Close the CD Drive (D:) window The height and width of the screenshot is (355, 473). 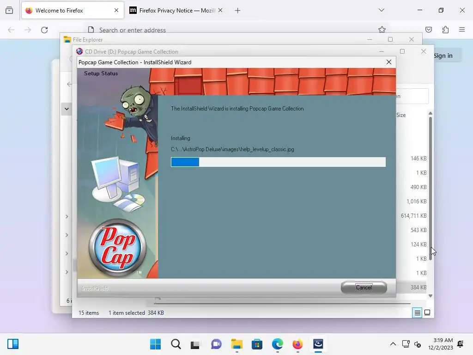pyautogui.click(x=424, y=51)
